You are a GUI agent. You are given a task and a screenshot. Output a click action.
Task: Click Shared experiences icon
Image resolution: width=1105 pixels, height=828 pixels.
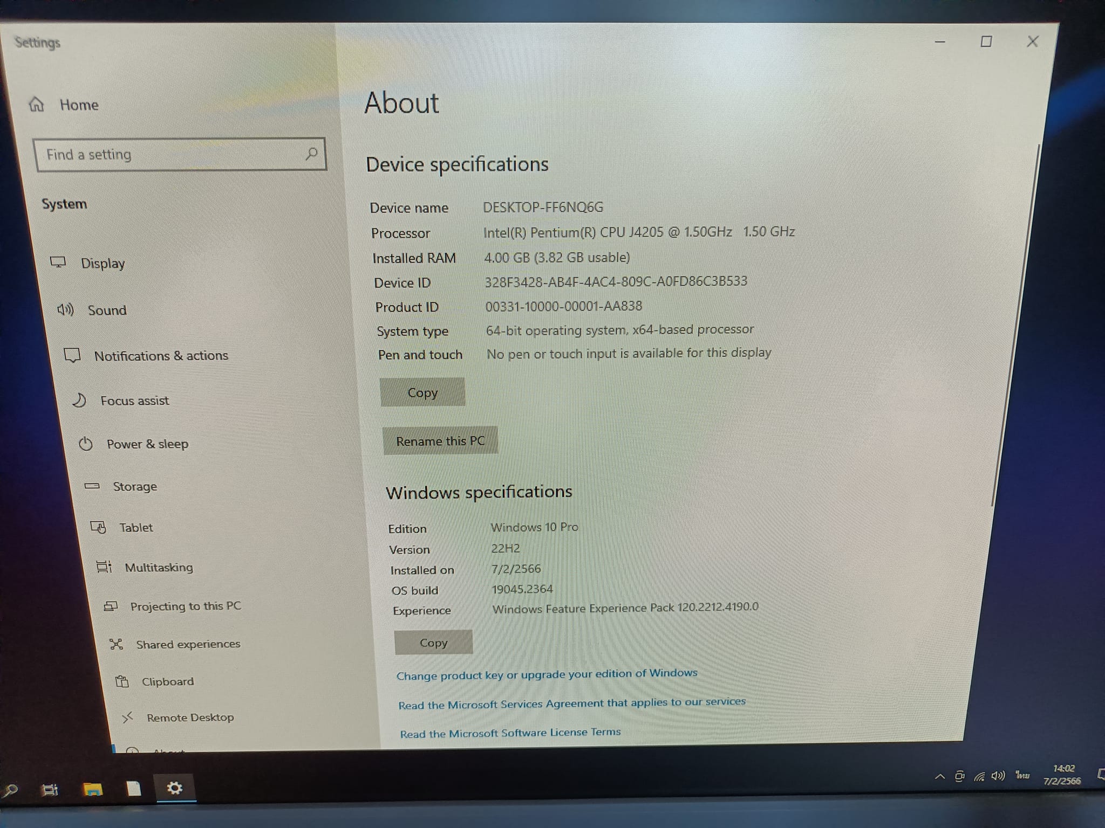point(117,644)
